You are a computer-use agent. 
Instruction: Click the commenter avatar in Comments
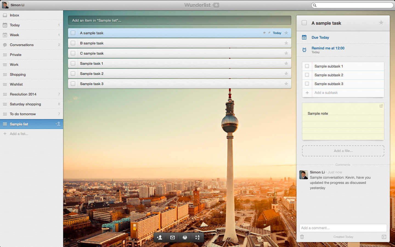pyautogui.click(x=303, y=175)
